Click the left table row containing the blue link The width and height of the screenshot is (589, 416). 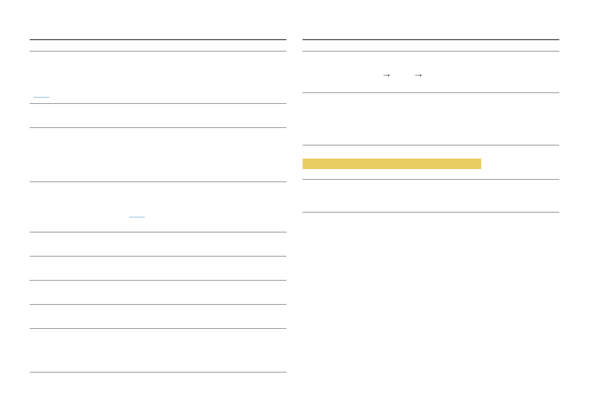coord(158,77)
